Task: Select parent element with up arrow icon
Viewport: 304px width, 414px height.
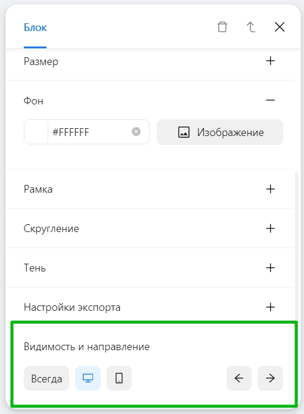Action: pos(251,27)
